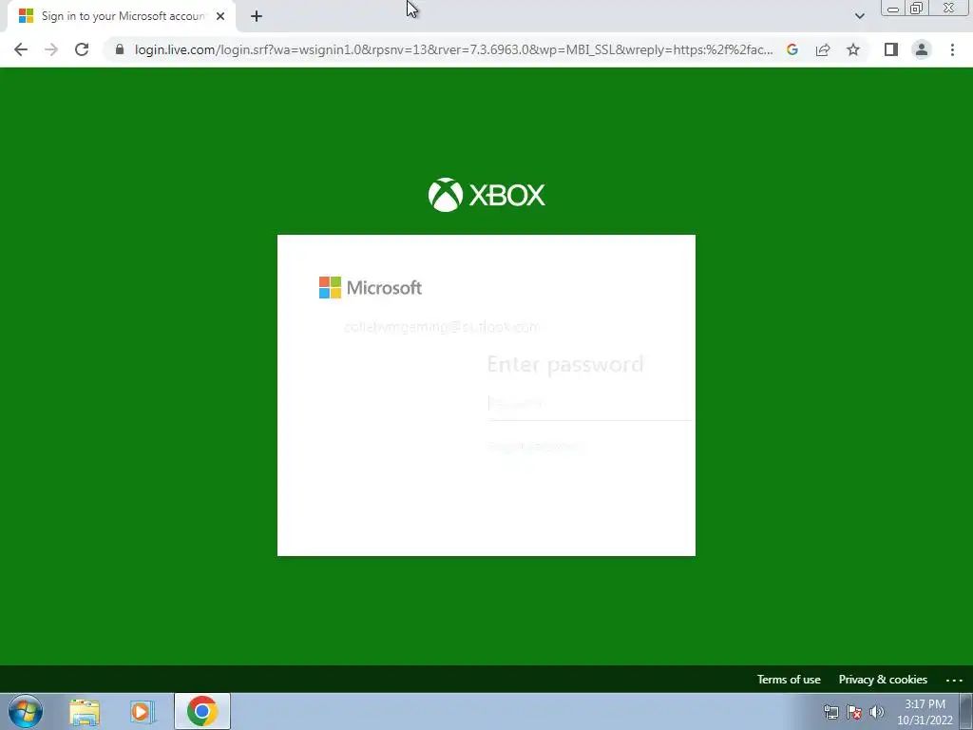Switch to Chrome in the taskbar

pyautogui.click(x=202, y=711)
